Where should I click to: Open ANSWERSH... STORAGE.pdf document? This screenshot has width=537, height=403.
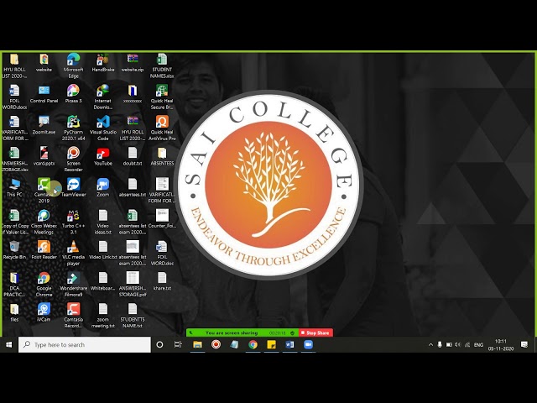click(x=133, y=285)
